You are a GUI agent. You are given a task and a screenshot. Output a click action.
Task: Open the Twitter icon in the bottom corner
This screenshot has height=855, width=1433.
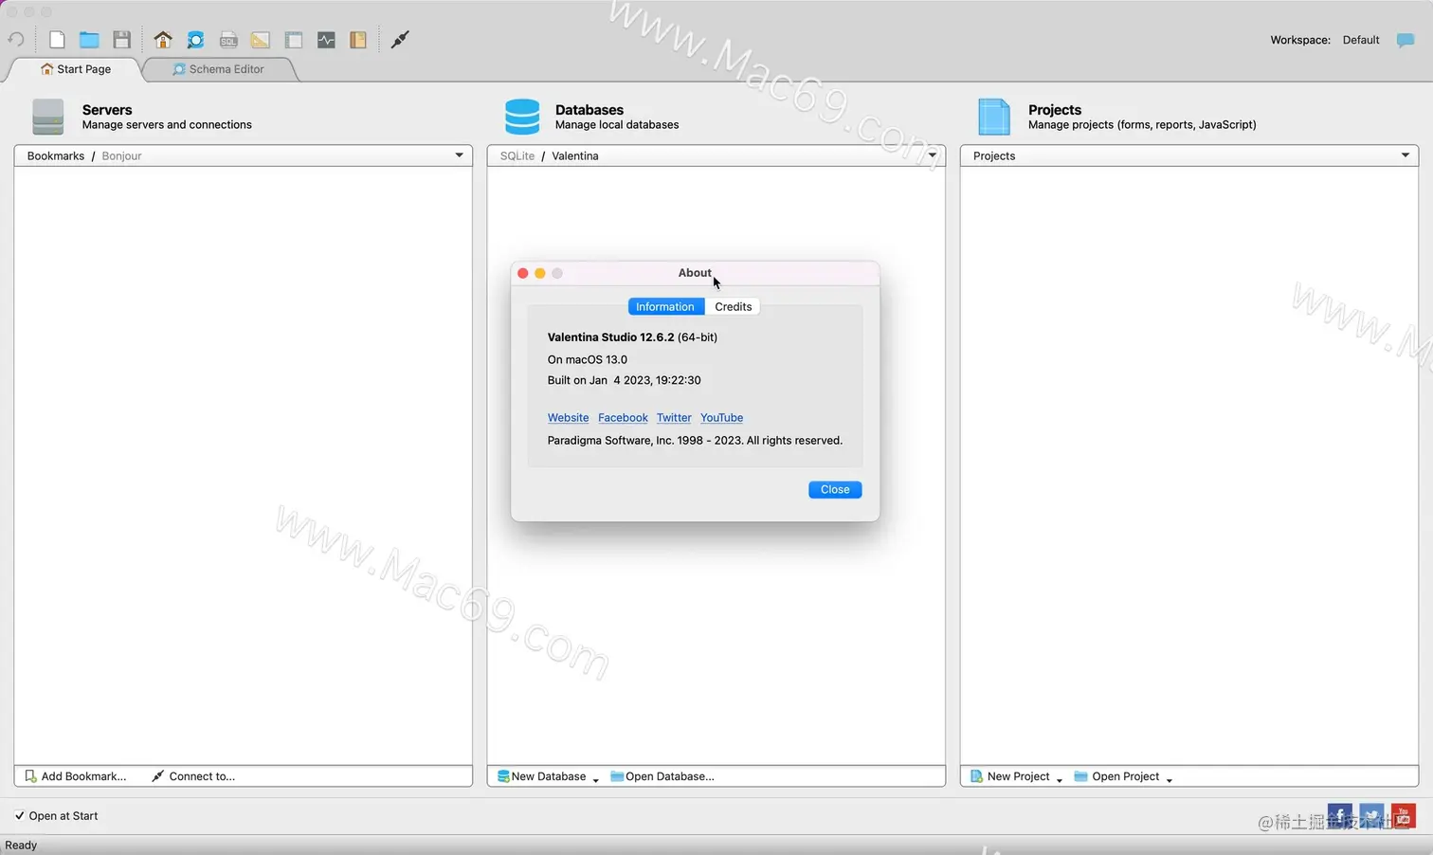coord(1371,816)
